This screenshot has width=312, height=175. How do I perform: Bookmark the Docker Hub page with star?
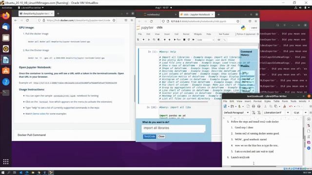point(114,20)
